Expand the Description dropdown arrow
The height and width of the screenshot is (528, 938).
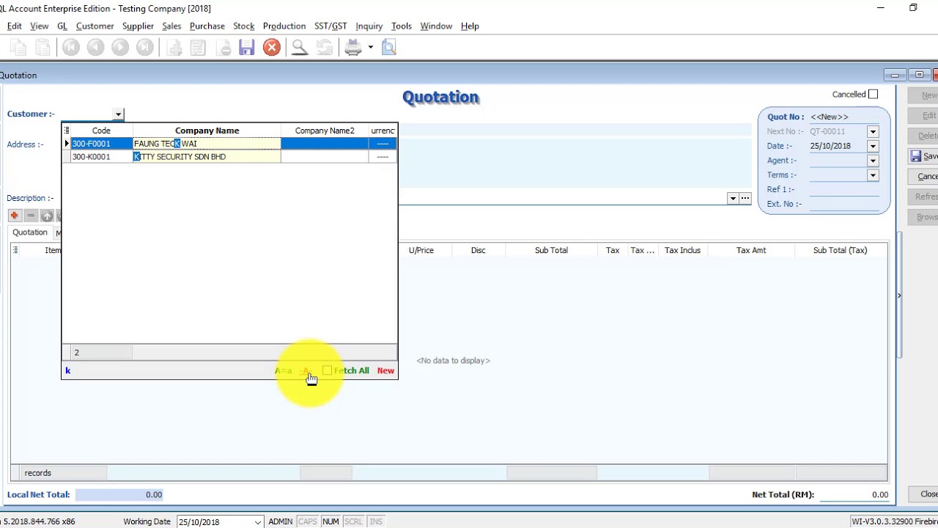[732, 198]
